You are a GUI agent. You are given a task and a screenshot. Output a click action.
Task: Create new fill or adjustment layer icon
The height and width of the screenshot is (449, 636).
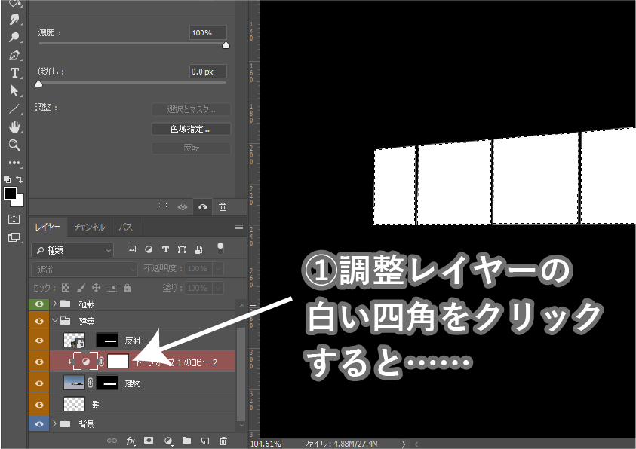pos(168,441)
